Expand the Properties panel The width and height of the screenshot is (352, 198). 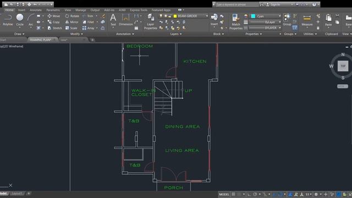[254, 34]
